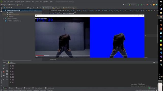Hide the Run panel with minus icon
The width and height of the screenshot is (163, 91).
pyautogui.click(x=157, y=62)
